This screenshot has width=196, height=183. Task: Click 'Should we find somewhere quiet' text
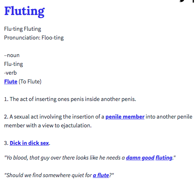[48, 175]
